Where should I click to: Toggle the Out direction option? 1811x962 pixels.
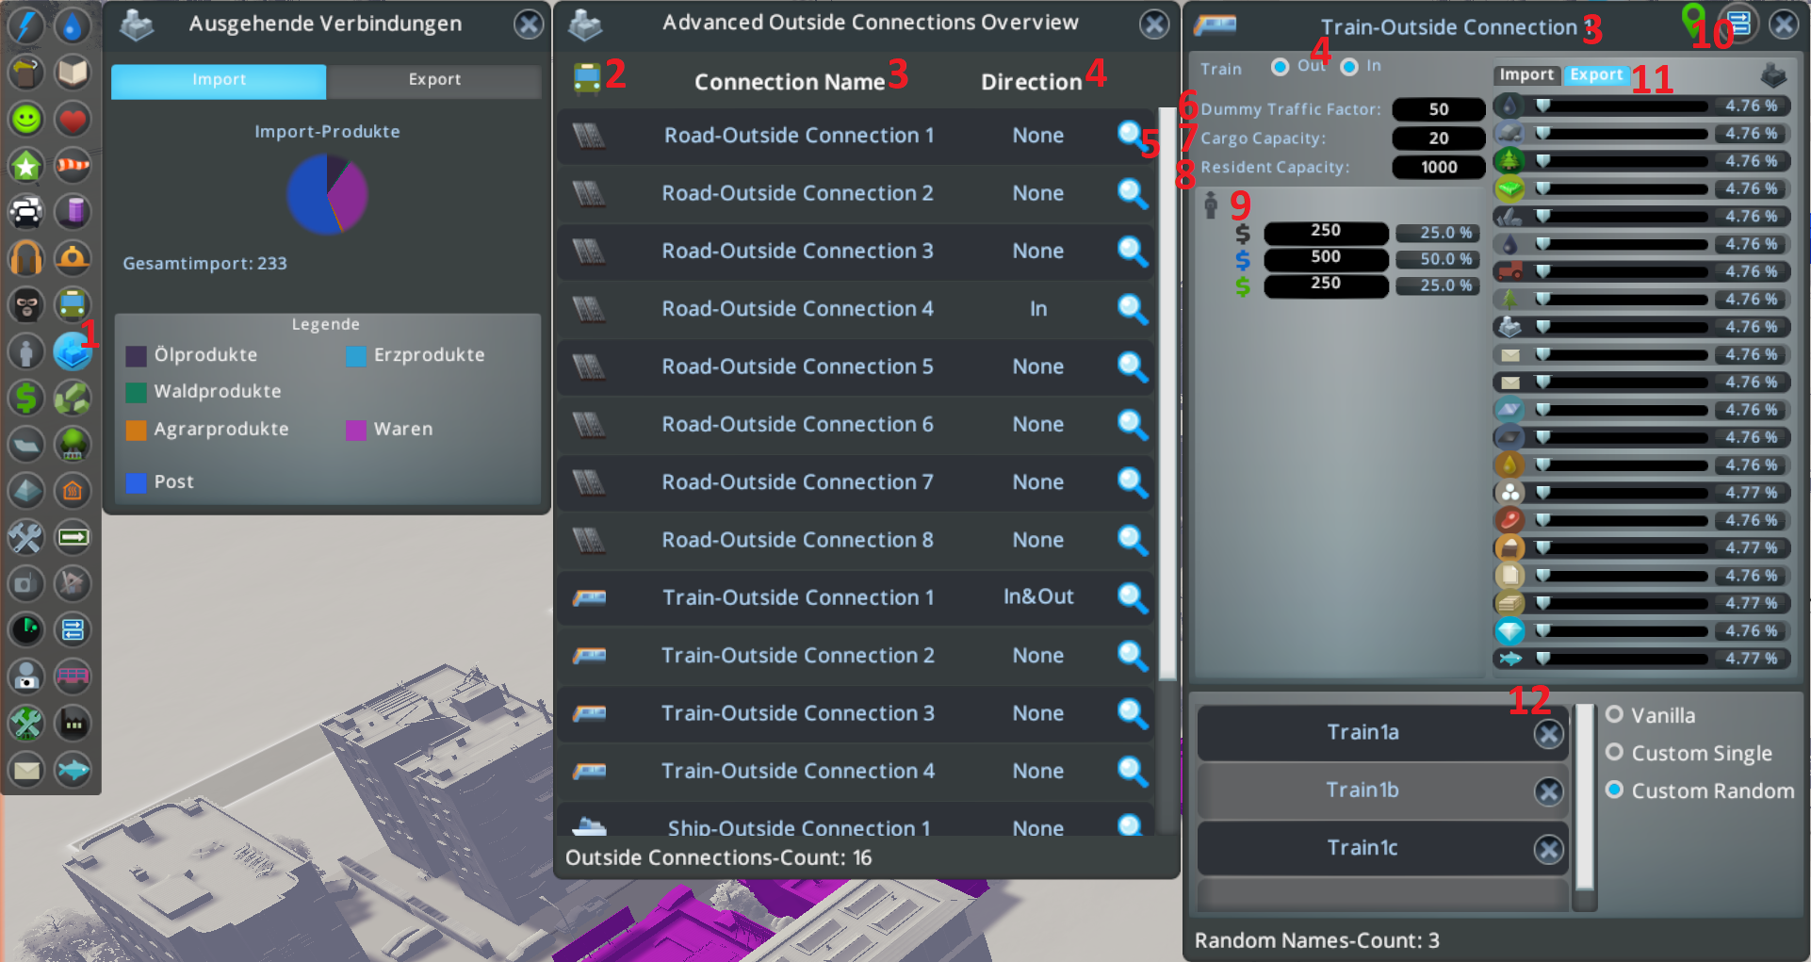click(1280, 66)
